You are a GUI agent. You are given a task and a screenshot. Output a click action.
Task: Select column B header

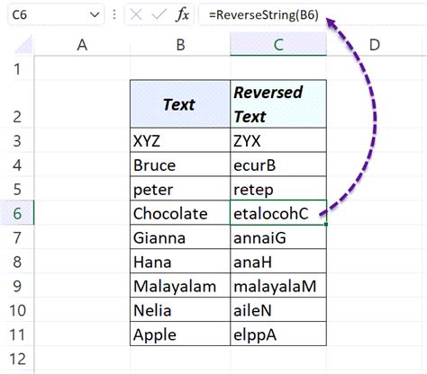pos(180,45)
